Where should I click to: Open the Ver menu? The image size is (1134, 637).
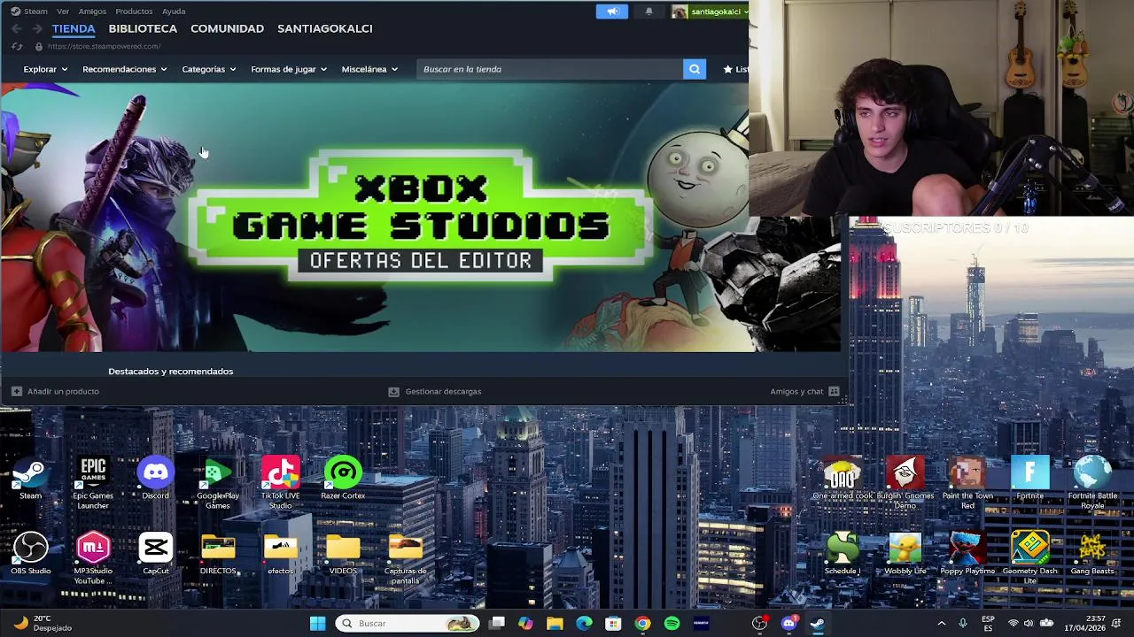pos(63,12)
